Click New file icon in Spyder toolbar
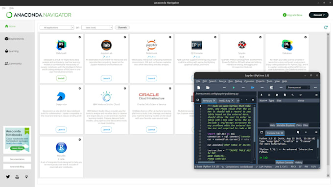The image size is (333, 187). pyautogui.click(x=199, y=88)
